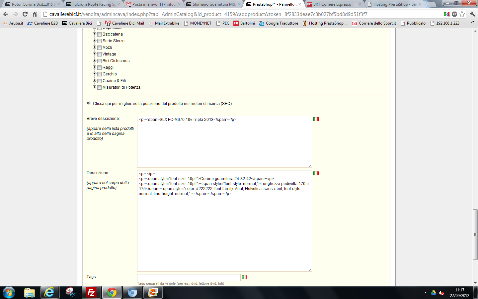Go to the browser Home page

[x=35, y=14]
